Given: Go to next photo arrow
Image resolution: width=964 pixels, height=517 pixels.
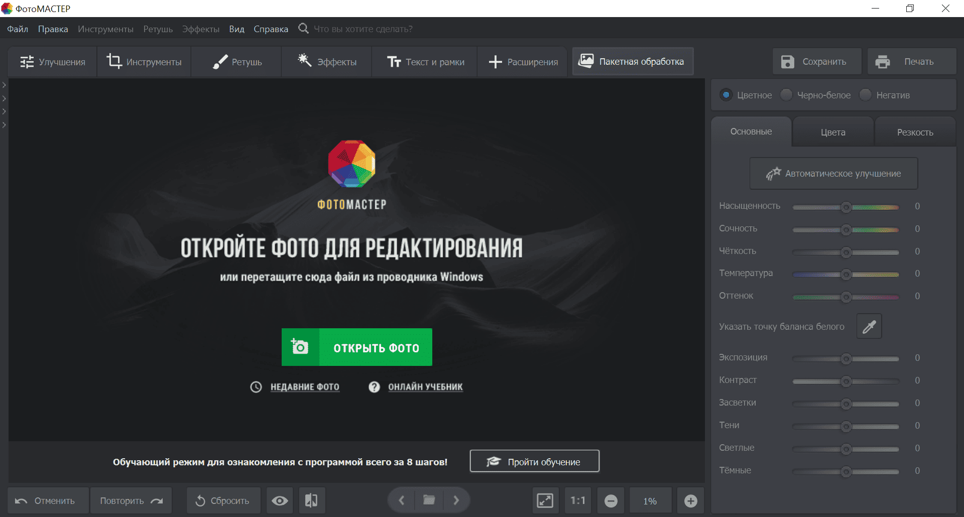Looking at the screenshot, I should (456, 500).
